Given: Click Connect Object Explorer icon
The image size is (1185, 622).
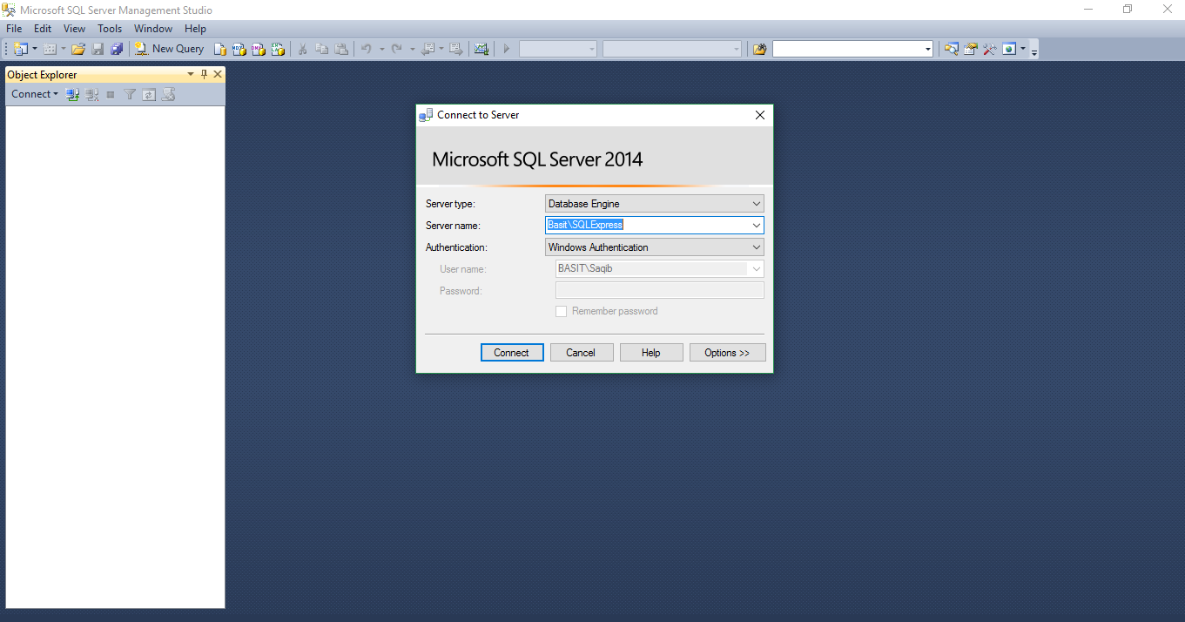Looking at the screenshot, I should point(73,94).
